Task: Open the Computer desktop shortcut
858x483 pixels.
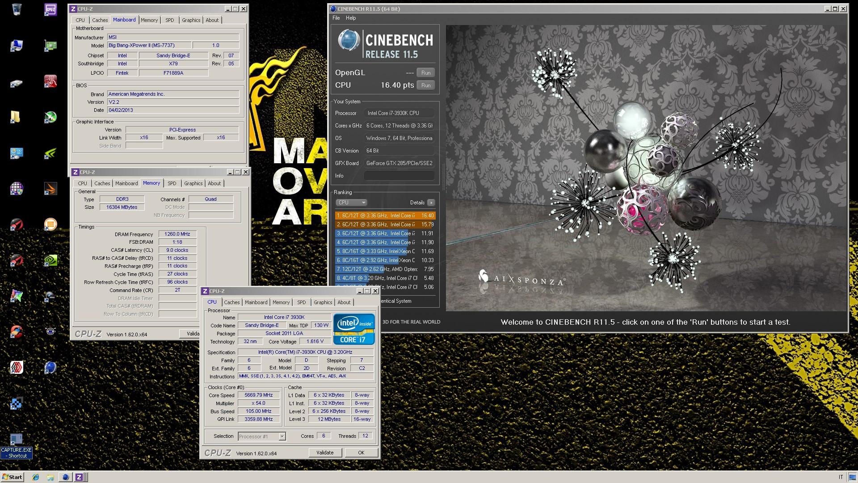Action: click(17, 45)
